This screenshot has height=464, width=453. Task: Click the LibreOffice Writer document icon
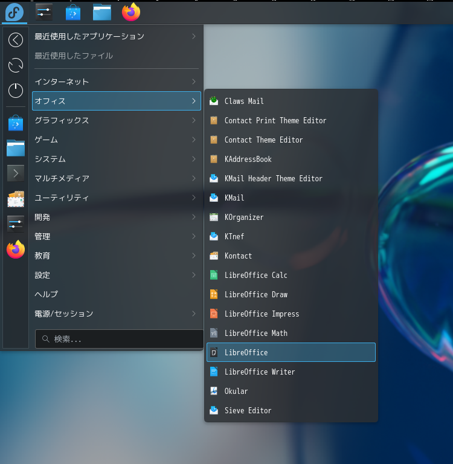[214, 372]
